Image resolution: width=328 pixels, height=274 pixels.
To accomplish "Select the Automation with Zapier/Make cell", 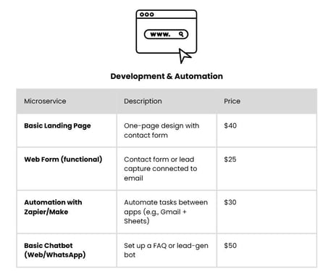I will (x=67, y=212).
